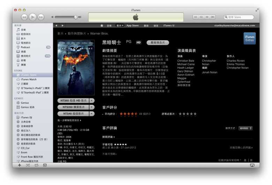272x185 pixels.
Task: Select 影片 in the library sidebar
Action: point(33,38)
